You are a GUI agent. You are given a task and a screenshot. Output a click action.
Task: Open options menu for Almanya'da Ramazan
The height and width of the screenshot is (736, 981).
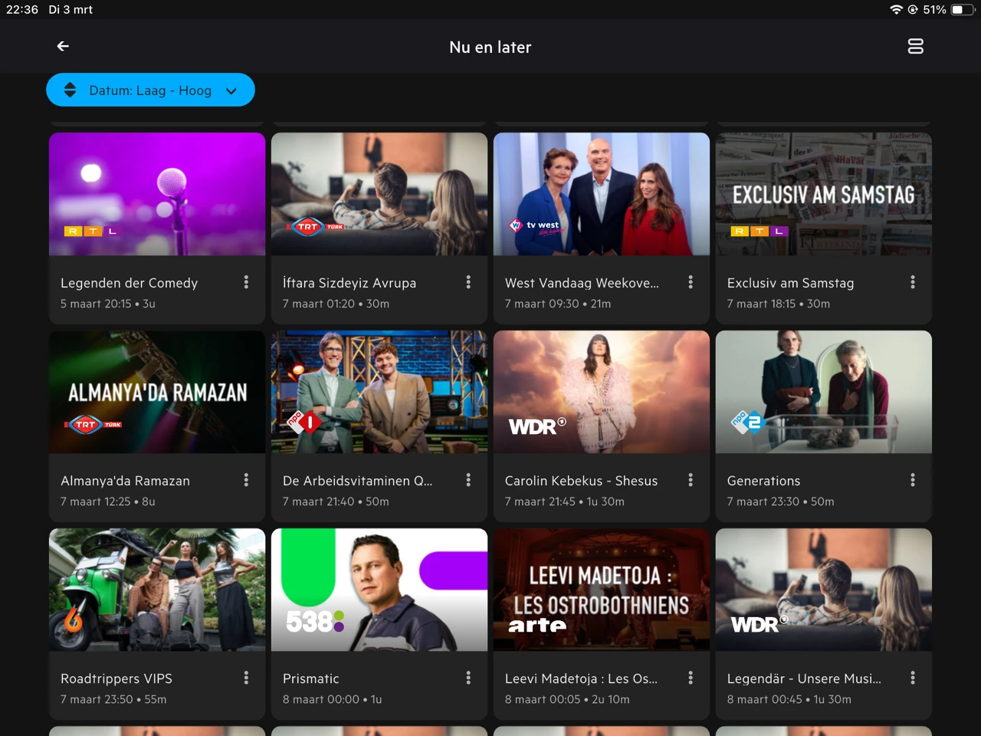click(246, 480)
